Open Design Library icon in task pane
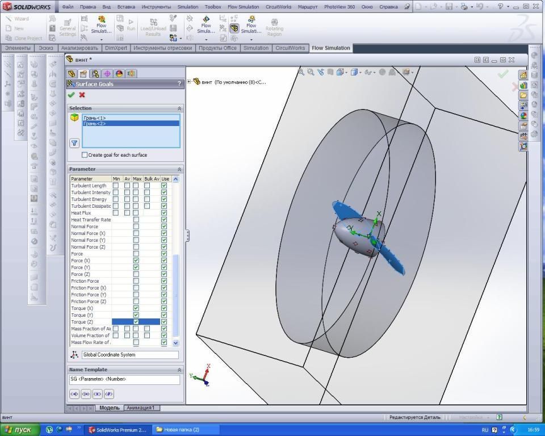Screen dimensions: 545x436 (x=523, y=85)
